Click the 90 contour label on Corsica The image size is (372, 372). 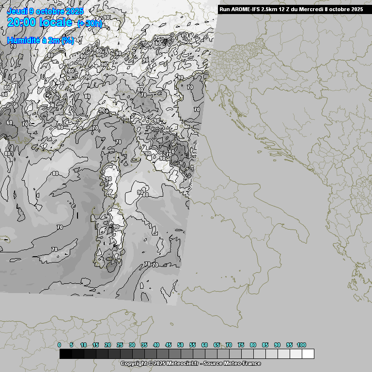(109, 179)
